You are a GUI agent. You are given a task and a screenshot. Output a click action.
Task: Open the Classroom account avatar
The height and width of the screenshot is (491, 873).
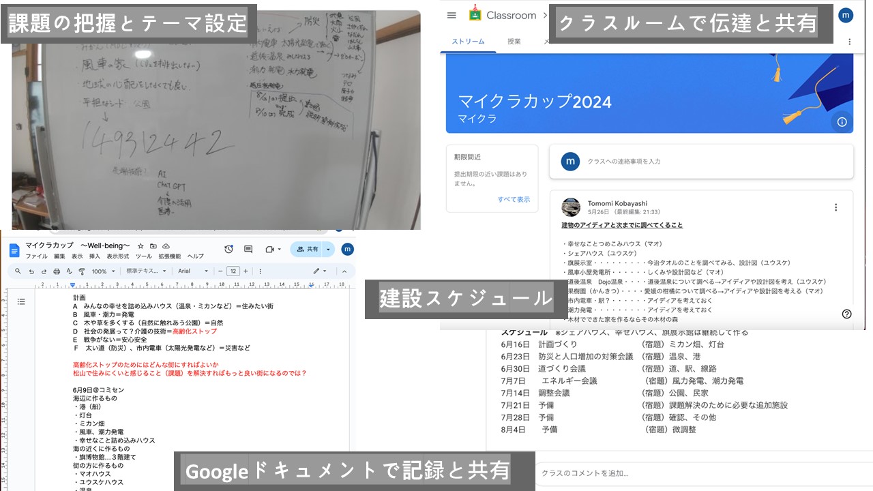click(x=846, y=15)
